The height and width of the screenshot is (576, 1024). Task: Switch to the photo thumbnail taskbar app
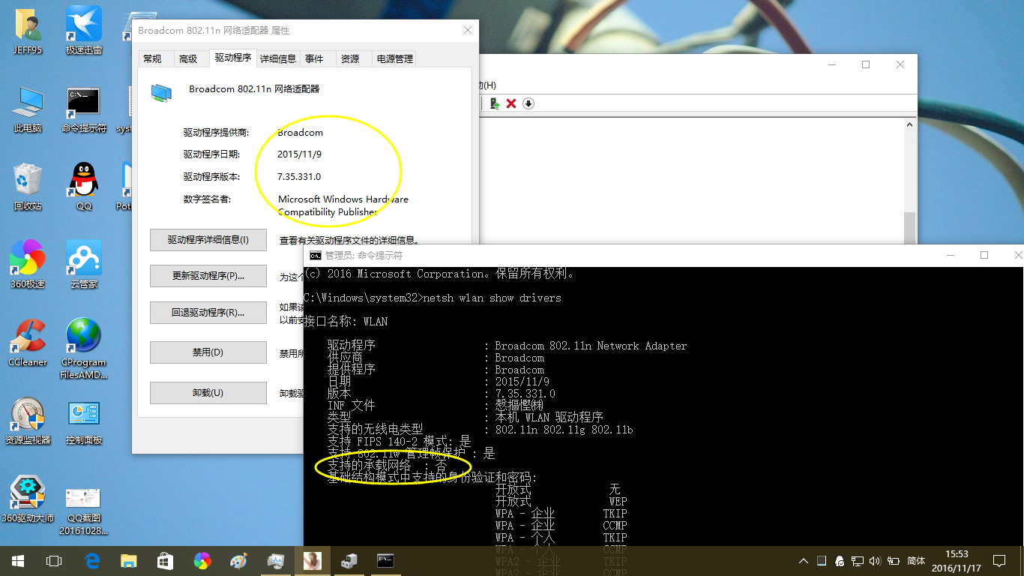click(x=312, y=560)
